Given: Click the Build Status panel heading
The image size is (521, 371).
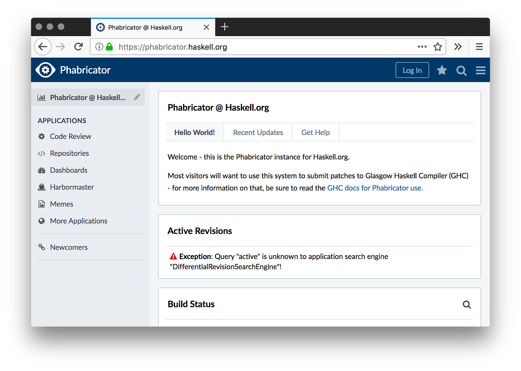Looking at the screenshot, I should tap(191, 304).
